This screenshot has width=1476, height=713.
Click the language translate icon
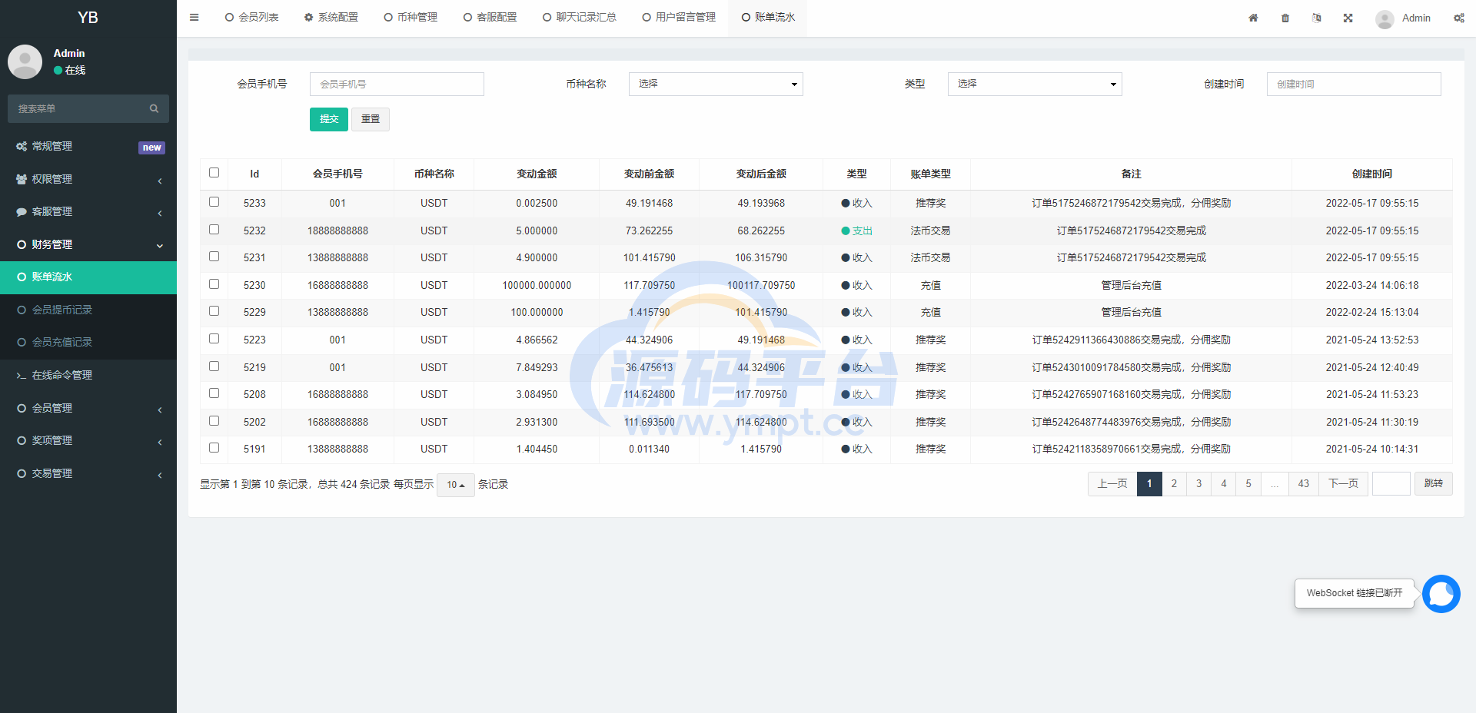point(1317,18)
